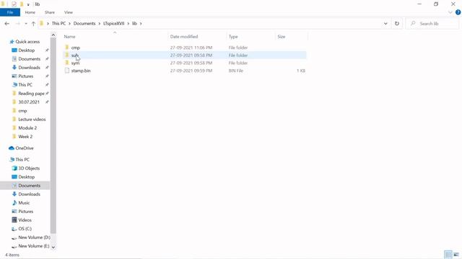Viewport: 462px width, 259px height.
Task: Switch to Large icons view layout
Action: (x=456, y=255)
